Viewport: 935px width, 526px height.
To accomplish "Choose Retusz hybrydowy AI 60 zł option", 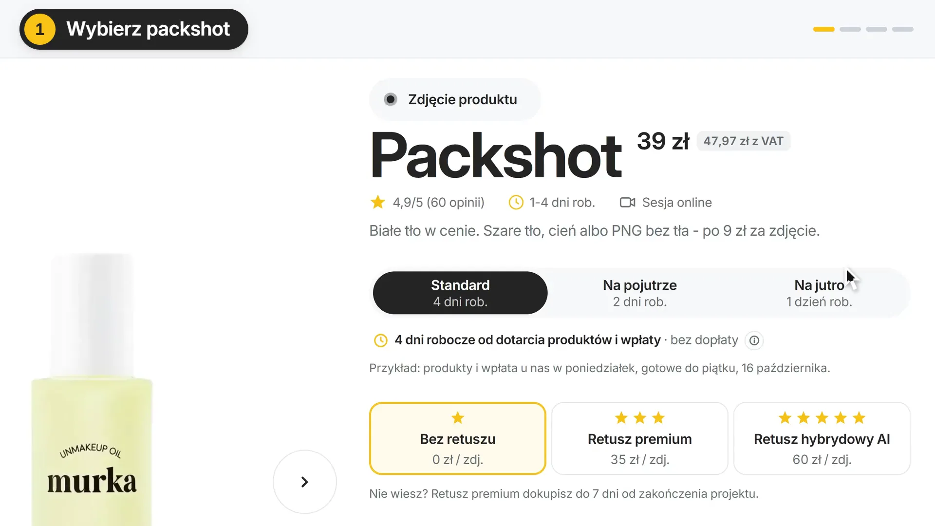I will [822, 438].
